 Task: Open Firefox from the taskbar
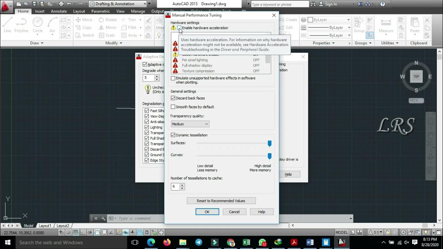tap(167, 242)
